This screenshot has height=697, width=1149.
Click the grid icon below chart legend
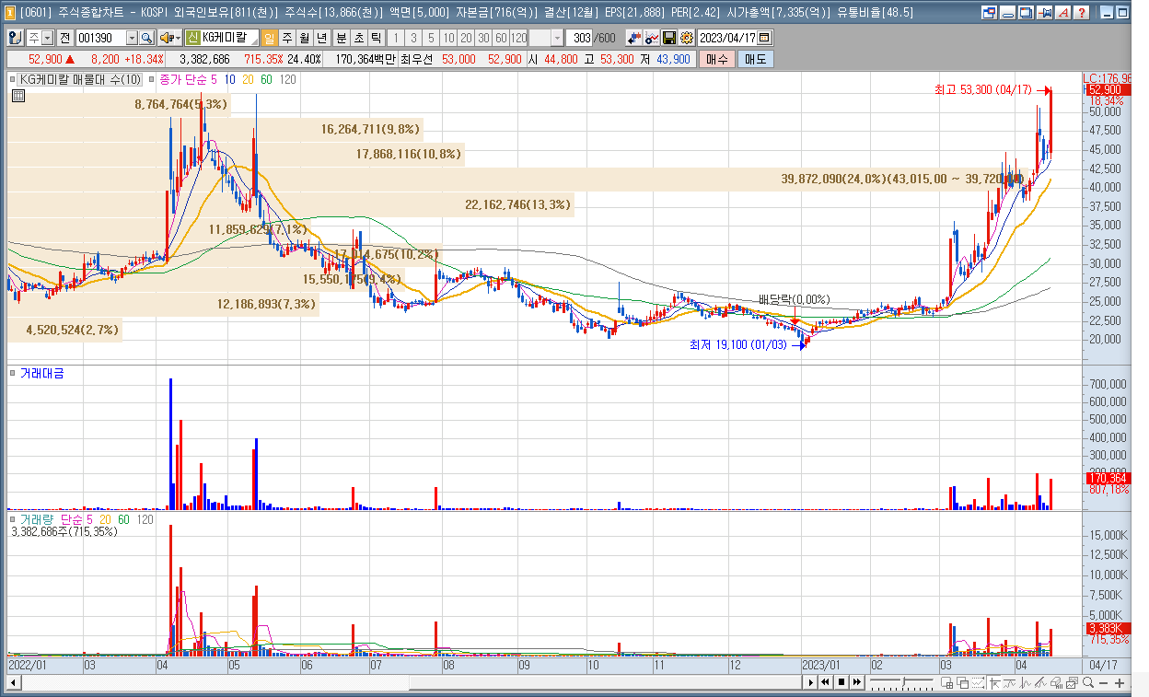tap(17, 95)
